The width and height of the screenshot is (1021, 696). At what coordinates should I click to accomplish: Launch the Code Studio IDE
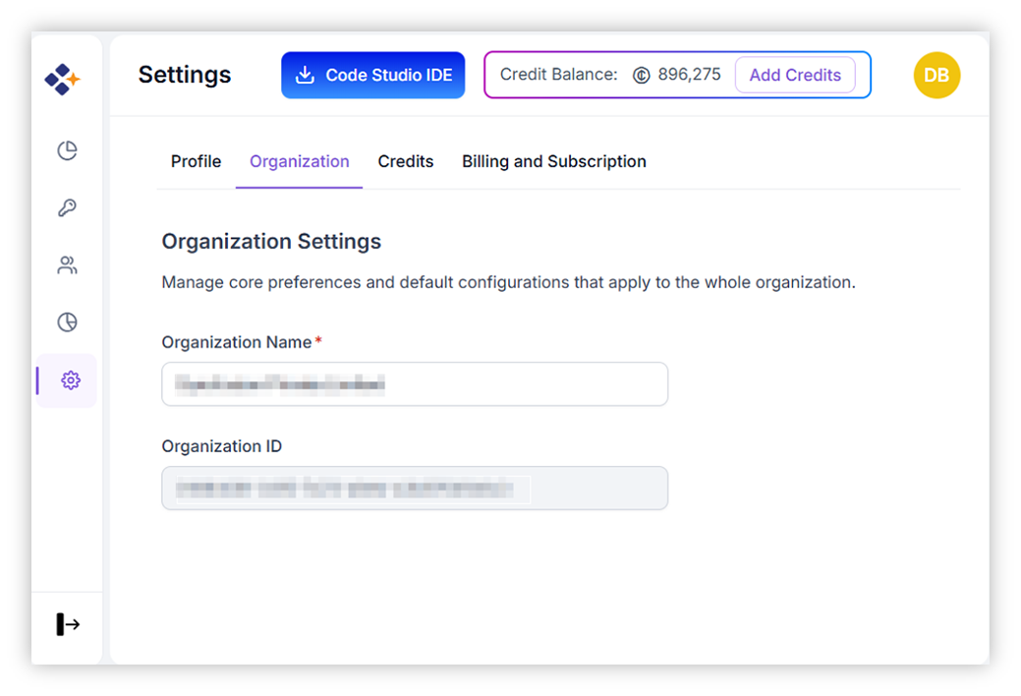[372, 74]
